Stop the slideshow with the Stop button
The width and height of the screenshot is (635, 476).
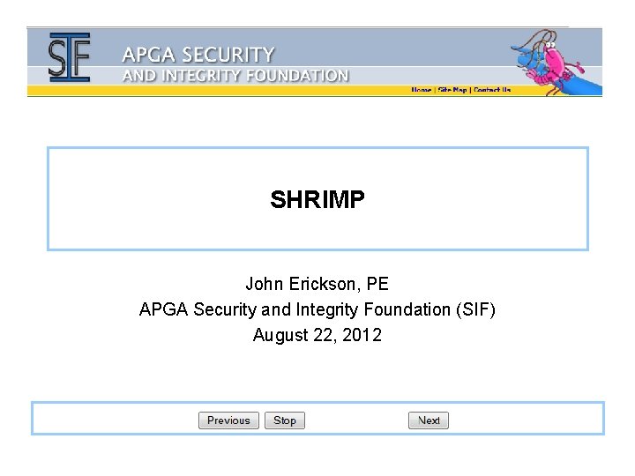pos(285,420)
